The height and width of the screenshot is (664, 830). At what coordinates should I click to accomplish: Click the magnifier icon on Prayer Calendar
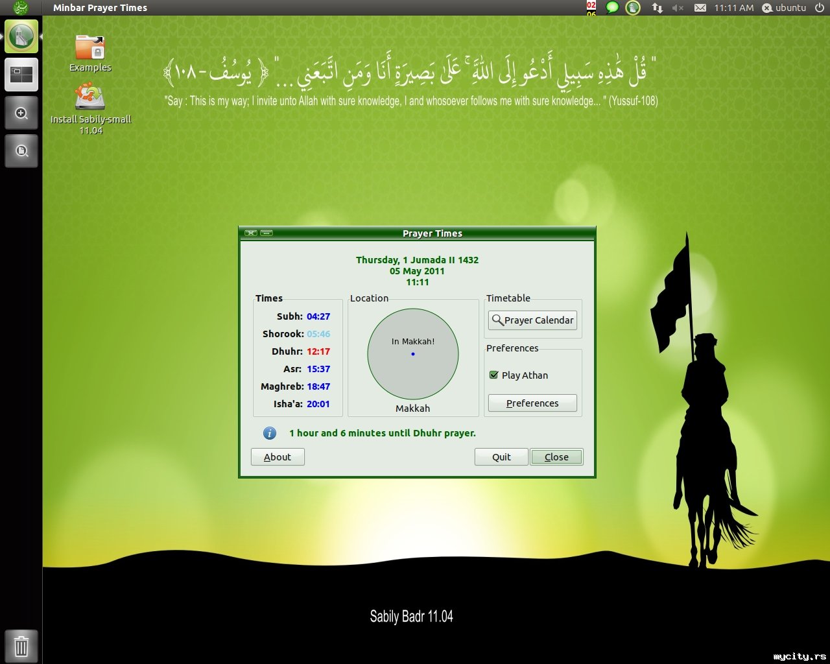(x=497, y=320)
